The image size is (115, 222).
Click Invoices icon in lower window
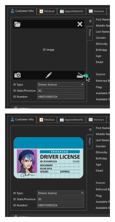point(90,120)
